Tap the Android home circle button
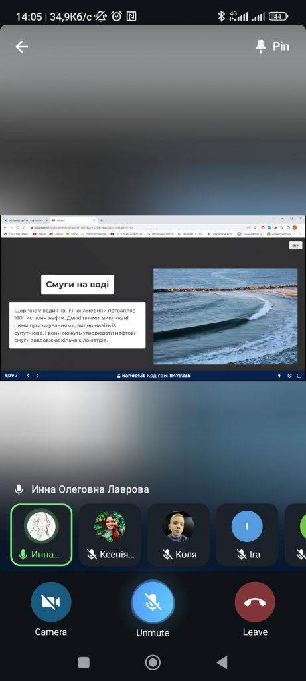 153,662
